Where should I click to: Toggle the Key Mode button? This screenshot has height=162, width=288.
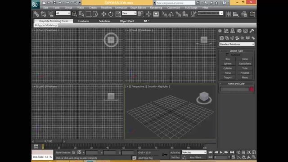click(x=211, y=157)
